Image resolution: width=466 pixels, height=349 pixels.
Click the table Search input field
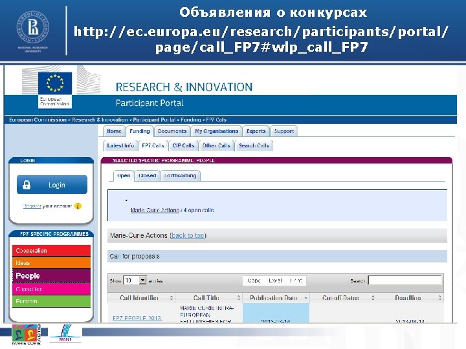coord(405,280)
